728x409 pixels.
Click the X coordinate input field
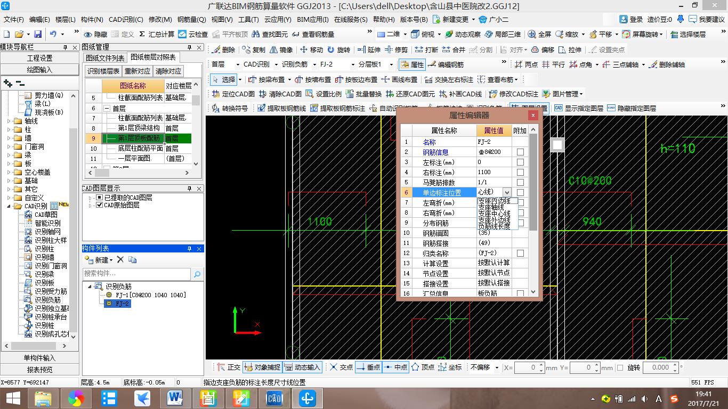click(529, 367)
